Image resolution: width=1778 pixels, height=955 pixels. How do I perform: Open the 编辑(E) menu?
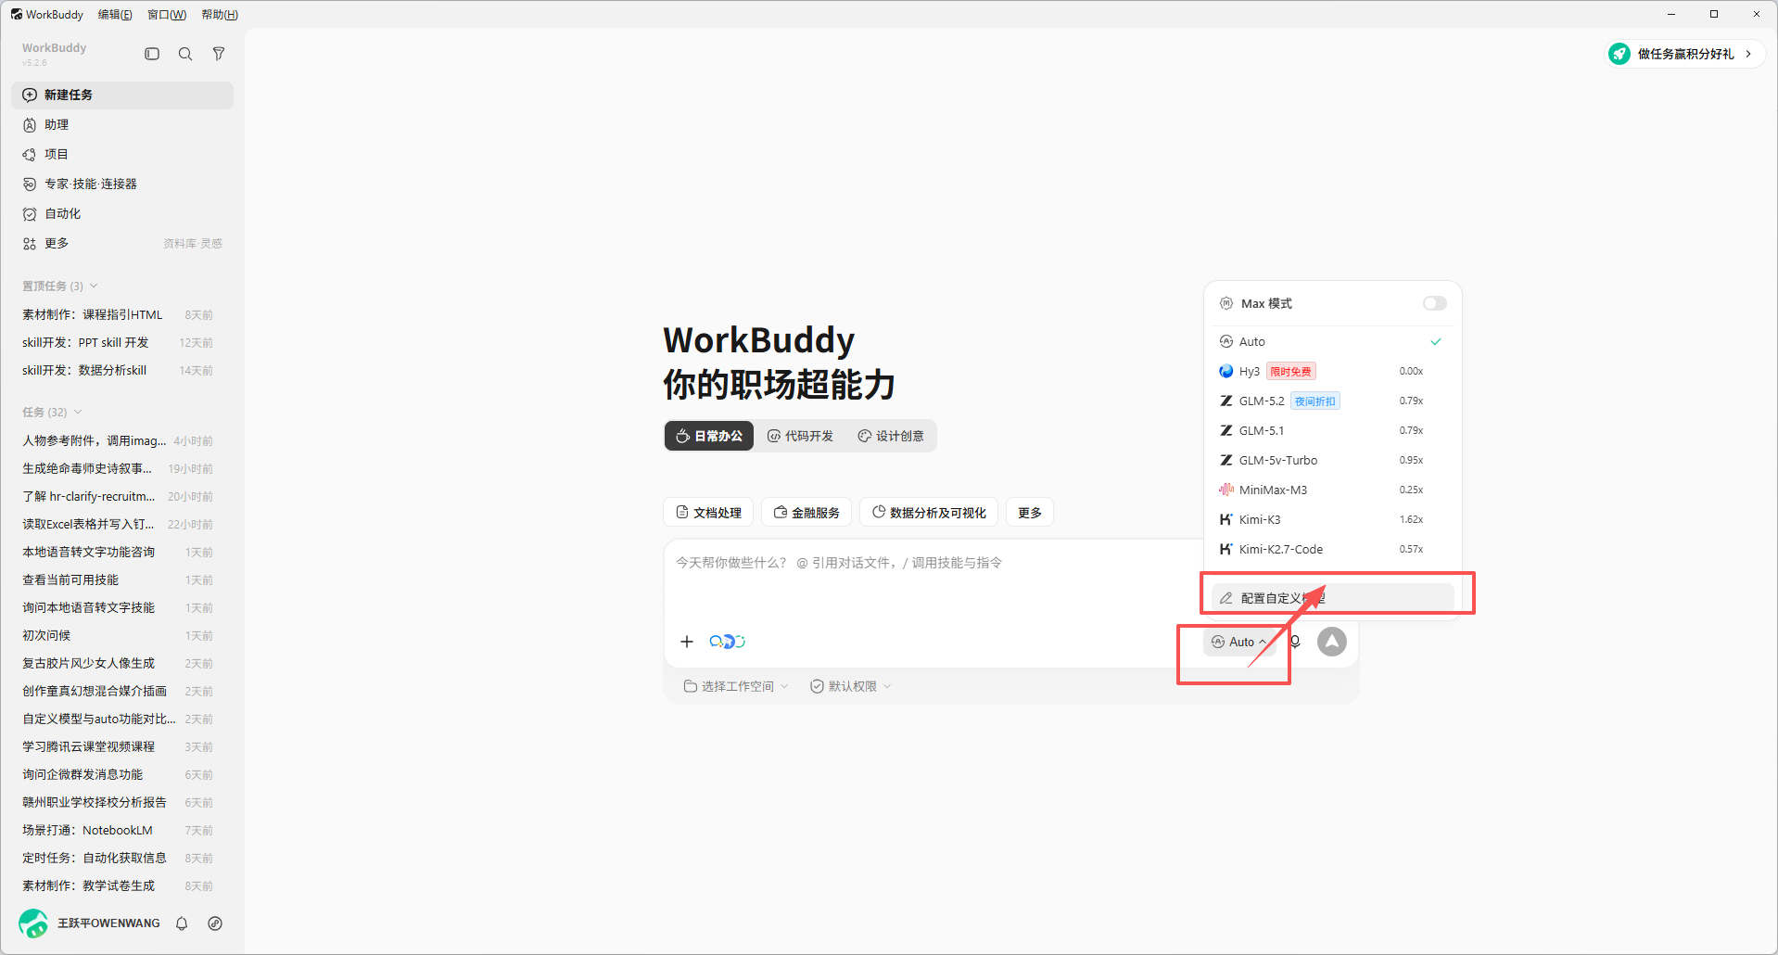[115, 14]
